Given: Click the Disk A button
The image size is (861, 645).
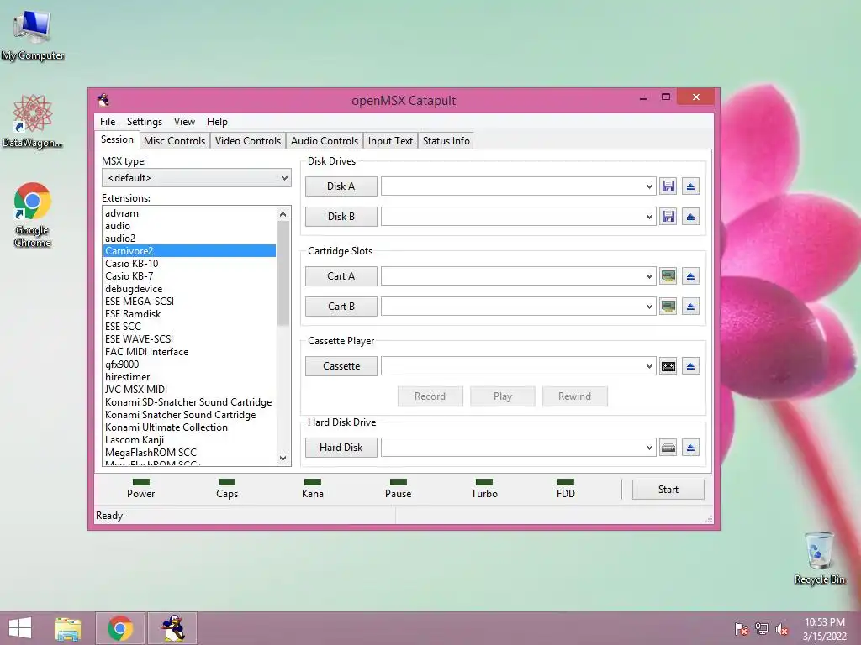Looking at the screenshot, I should [x=341, y=186].
